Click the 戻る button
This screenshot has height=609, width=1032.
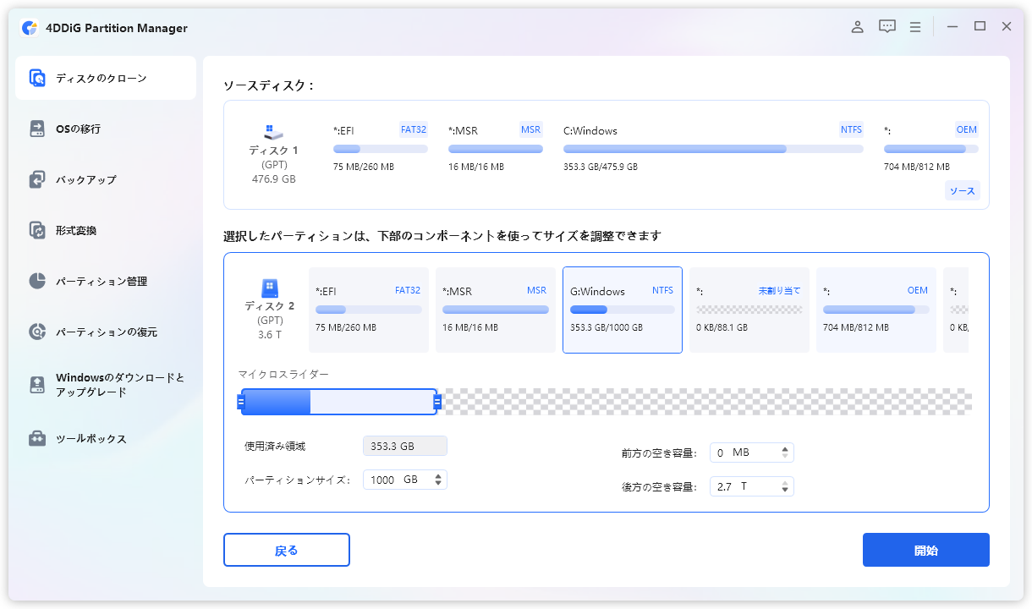pos(287,550)
